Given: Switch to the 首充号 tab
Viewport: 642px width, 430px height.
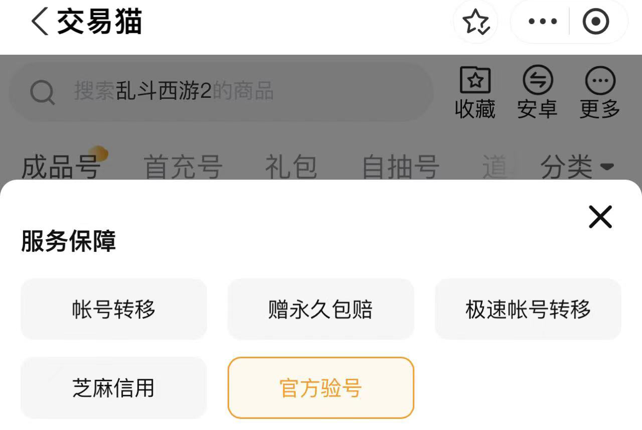Looking at the screenshot, I should (183, 167).
